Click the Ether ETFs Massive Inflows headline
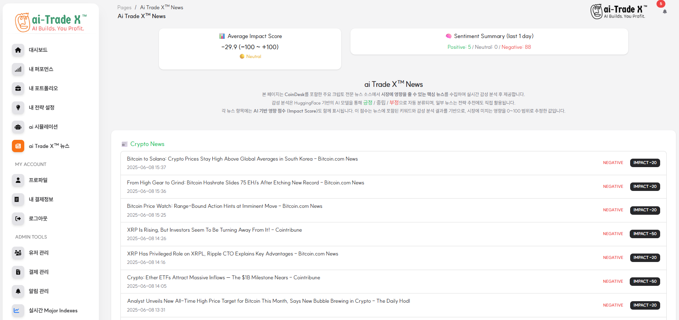The image size is (679, 320). point(223,277)
